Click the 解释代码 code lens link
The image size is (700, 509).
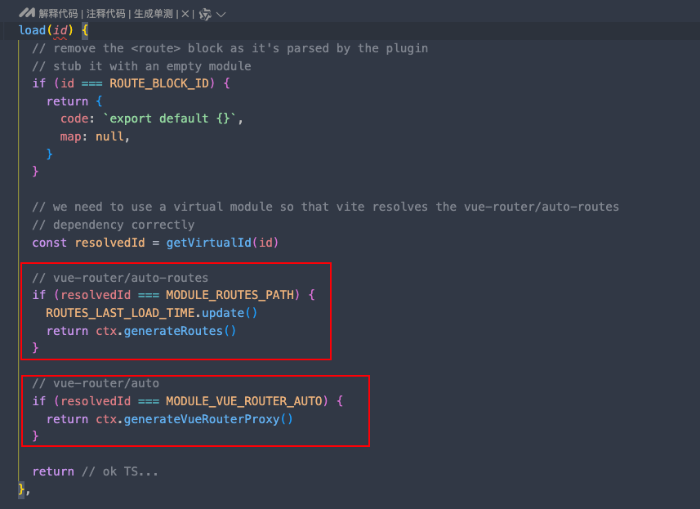58,14
